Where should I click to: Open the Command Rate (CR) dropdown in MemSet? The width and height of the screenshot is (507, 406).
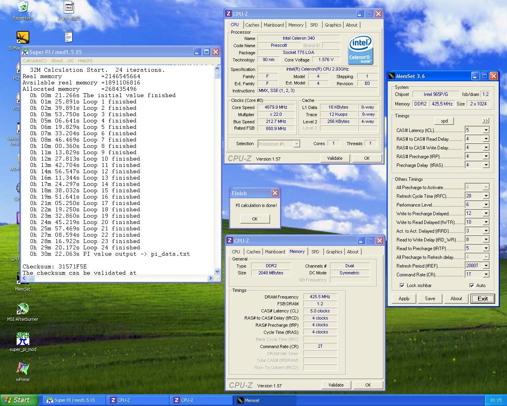[x=486, y=274]
